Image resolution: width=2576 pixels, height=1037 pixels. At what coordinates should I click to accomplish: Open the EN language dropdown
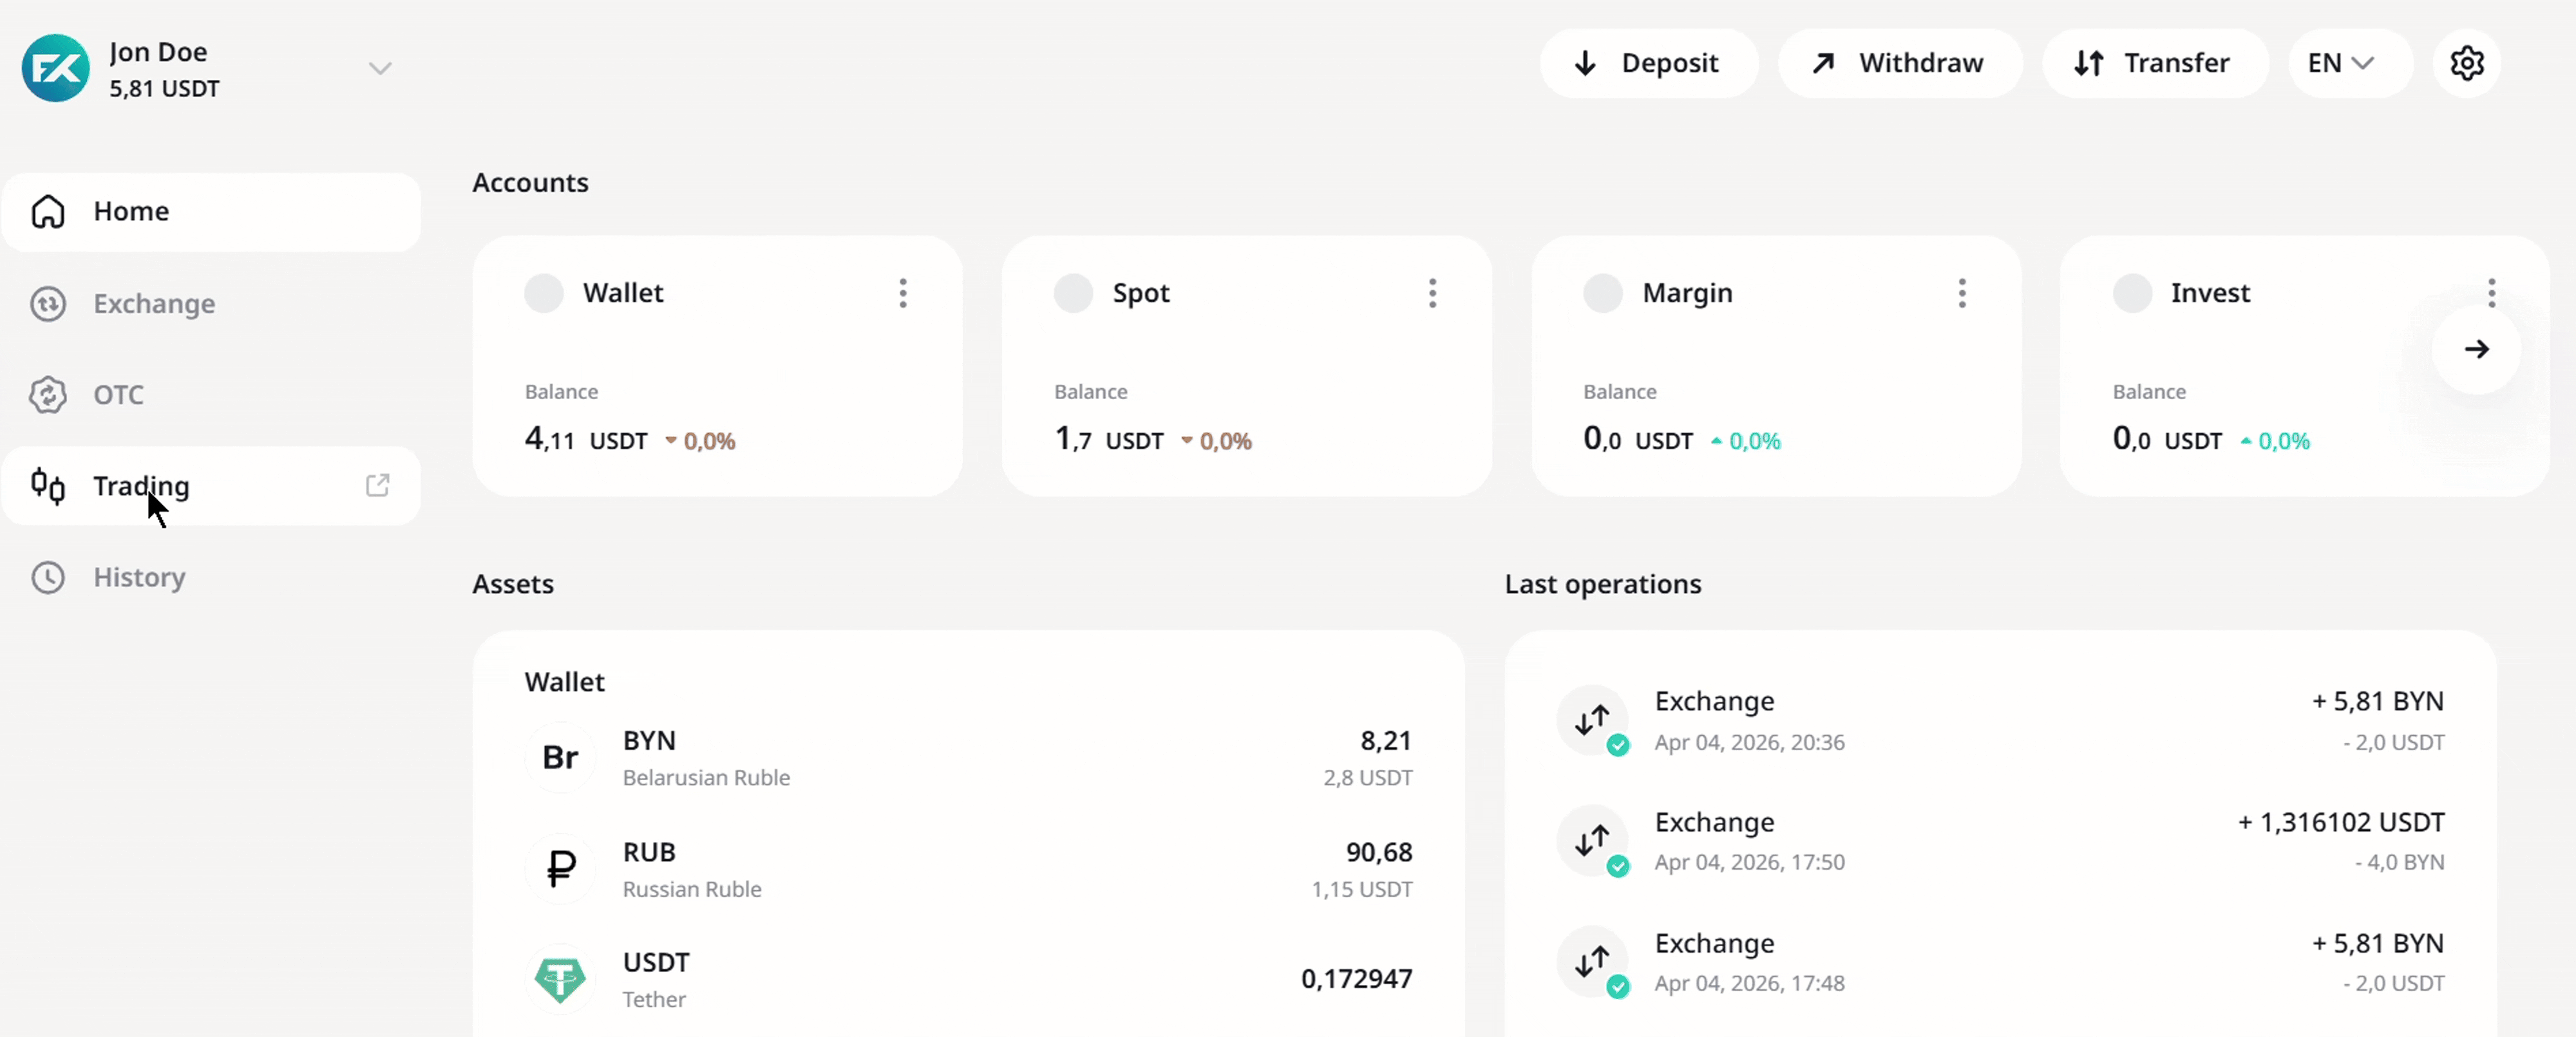tap(2340, 63)
